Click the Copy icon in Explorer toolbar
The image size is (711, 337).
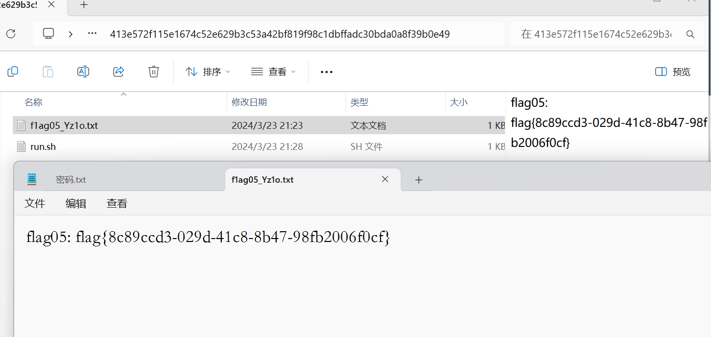[13, 72]
